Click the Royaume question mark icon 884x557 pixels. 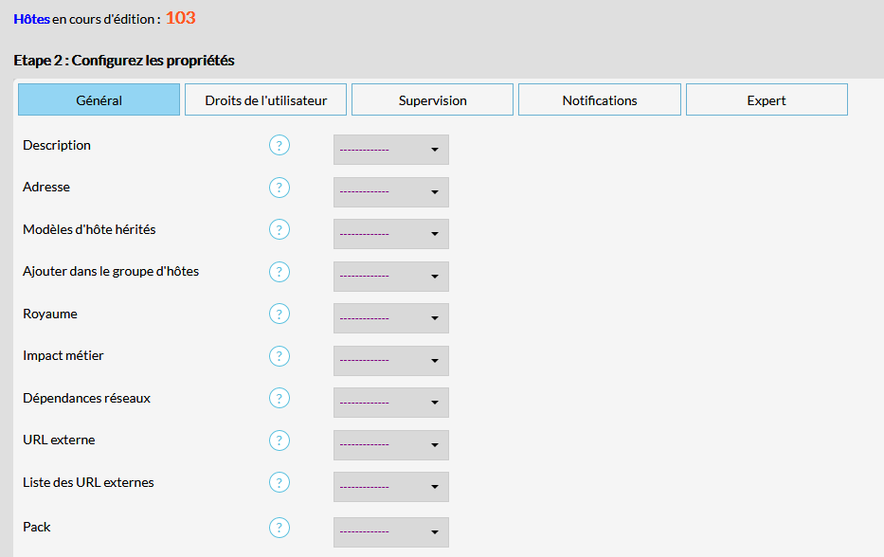click(279, 314)
